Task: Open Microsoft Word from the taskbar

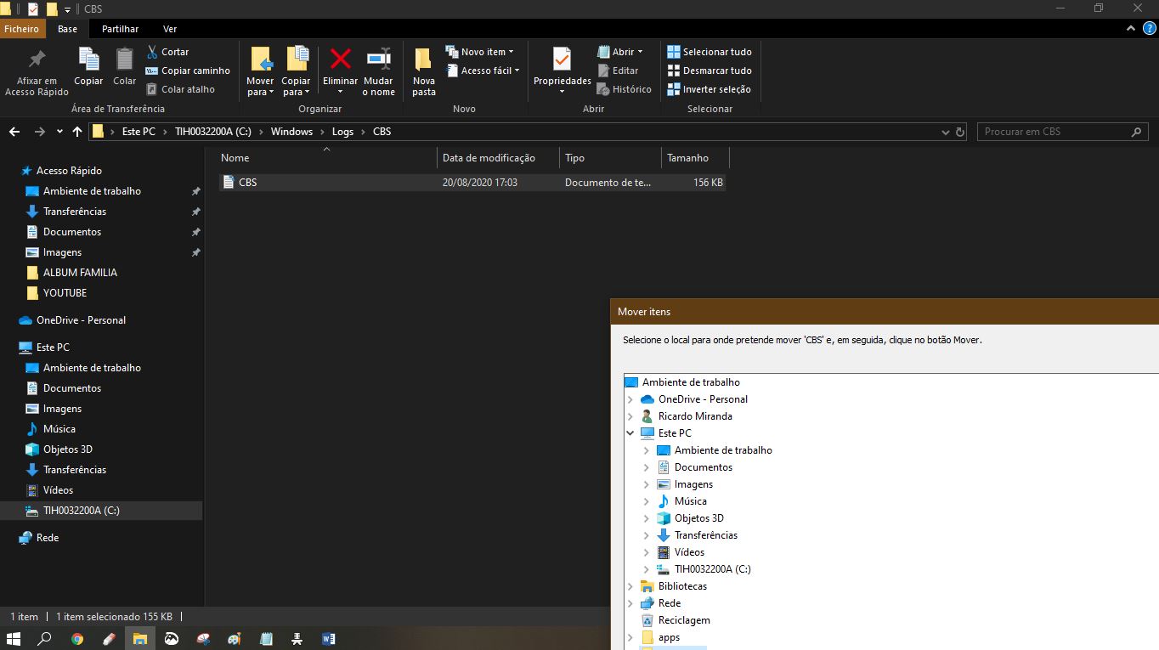Action: [329, 638]
